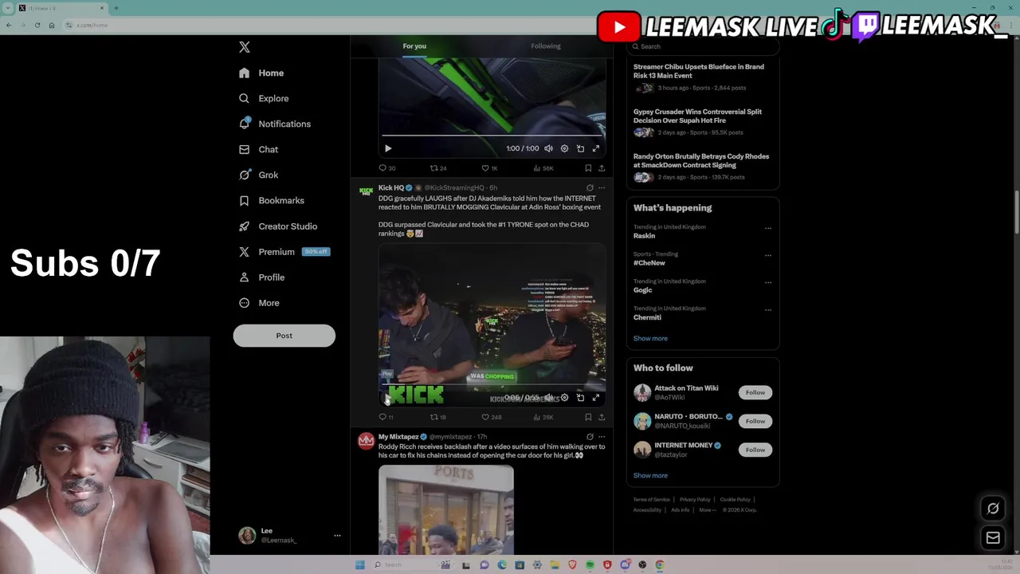The width and height of the screenshot is (1020, 574).
Task: Expand Show more under What's happening
Action: (650, 338)
